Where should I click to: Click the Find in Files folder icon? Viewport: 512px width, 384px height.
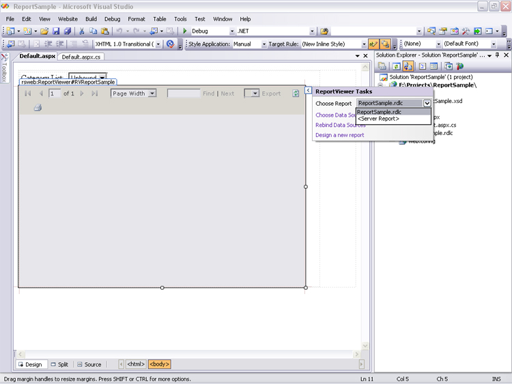[324, 31]
